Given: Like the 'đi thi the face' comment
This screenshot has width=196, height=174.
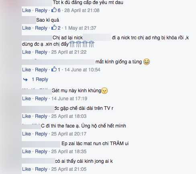Looking at the screenshot, I should (27, 134).
